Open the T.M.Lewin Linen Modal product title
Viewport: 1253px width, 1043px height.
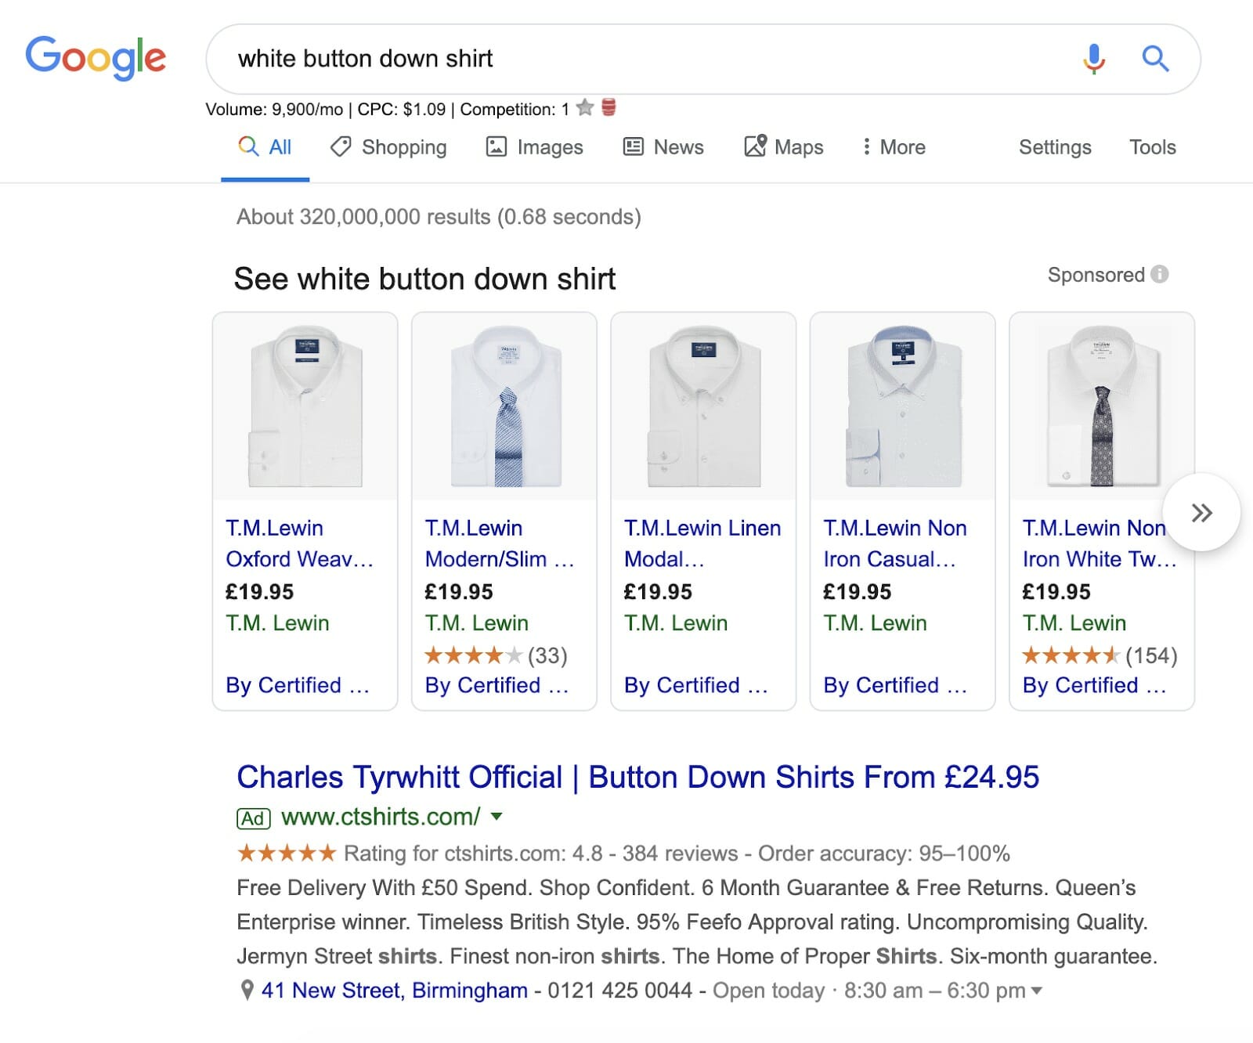(x=702, y=543)
